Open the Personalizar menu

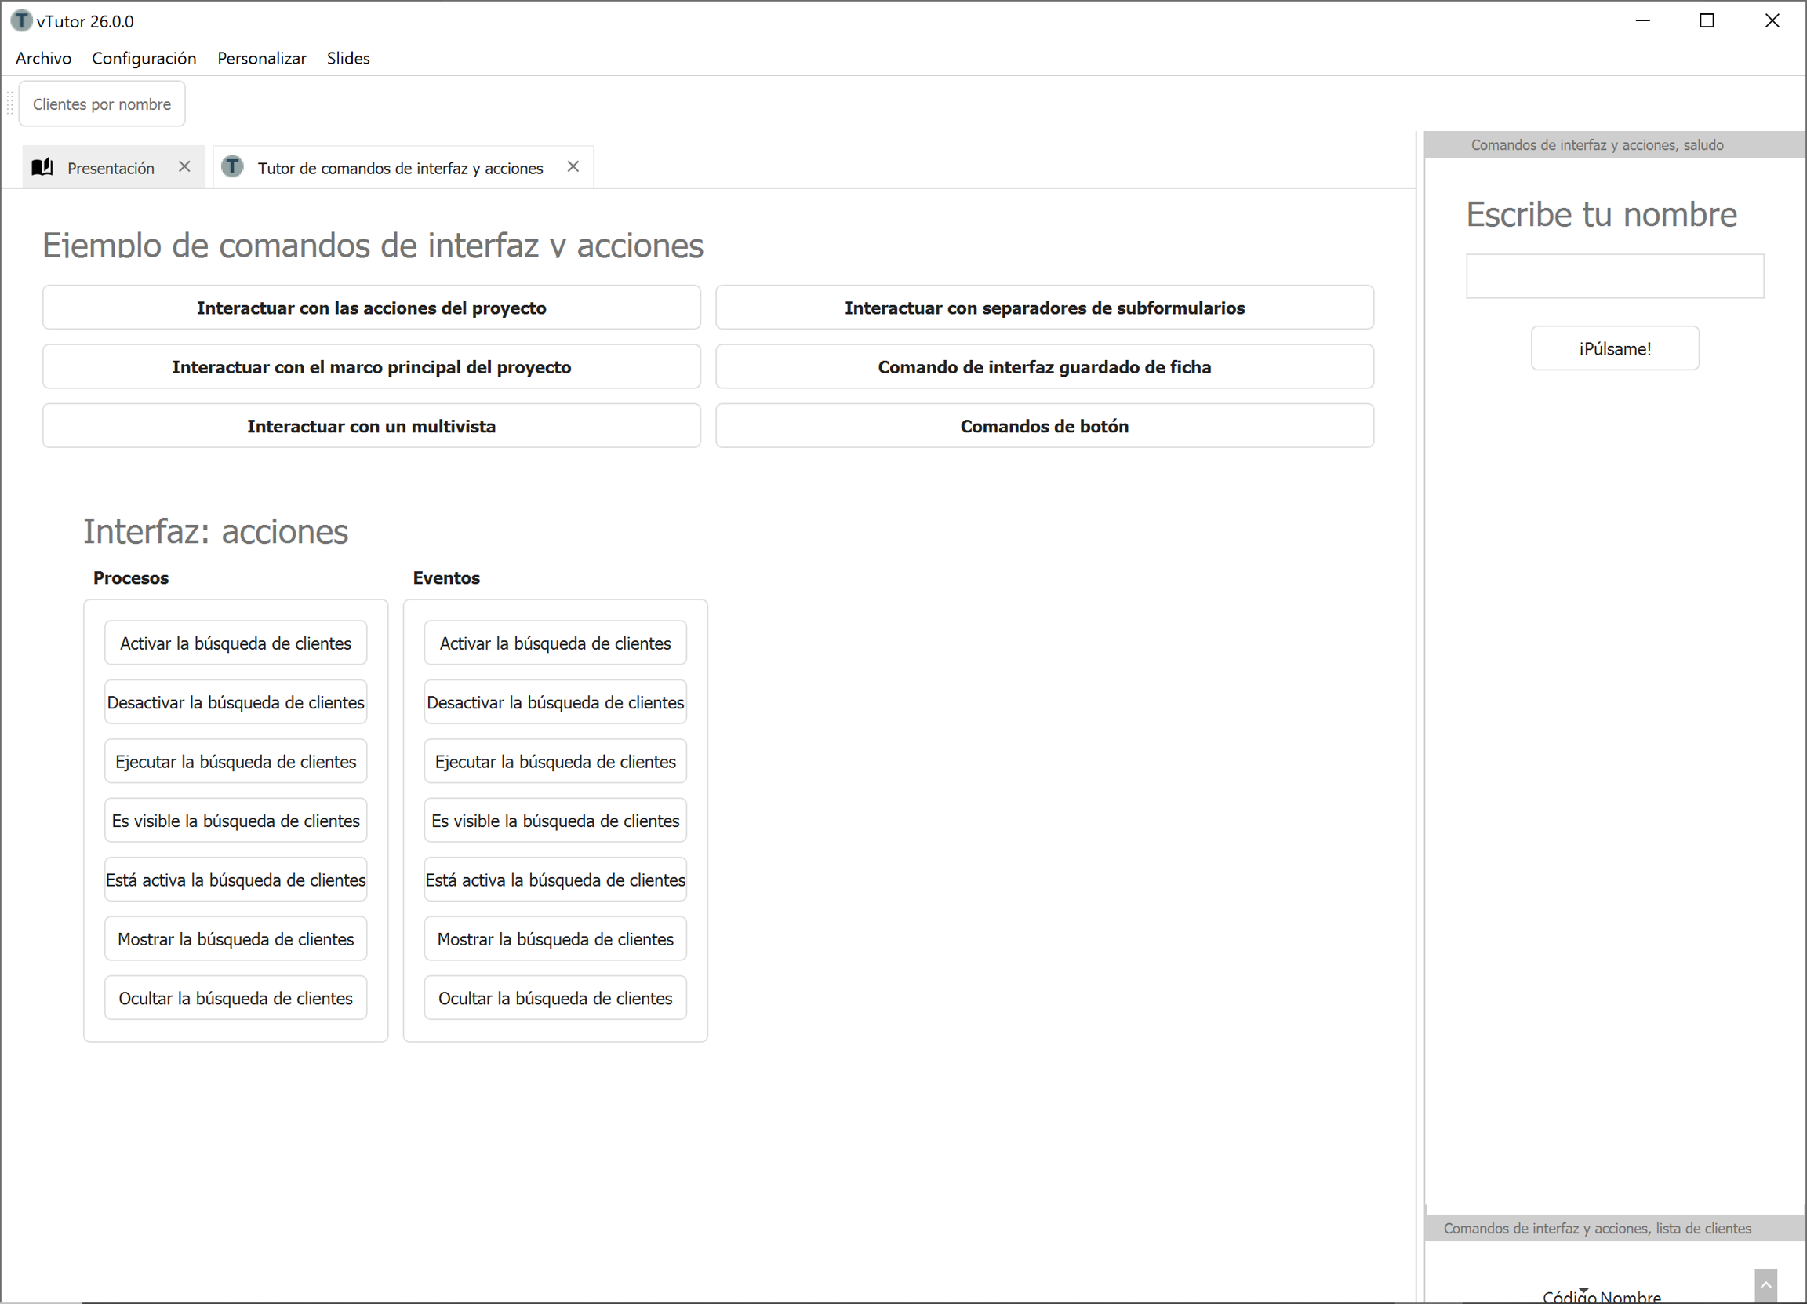point(261,58)
